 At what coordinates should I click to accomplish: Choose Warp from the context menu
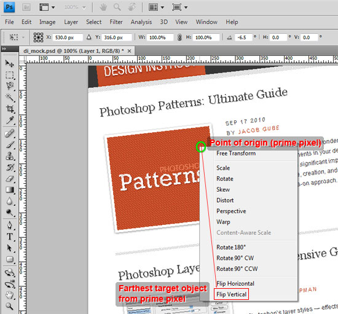(x=223, y=222)
